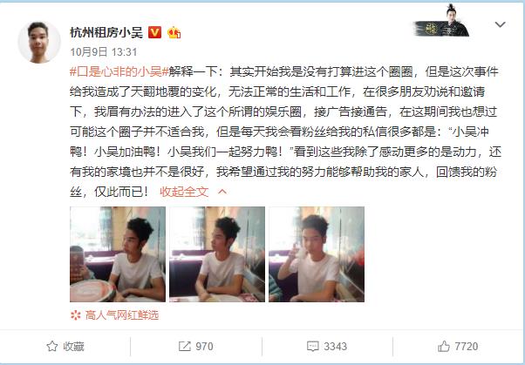
Task: Open the post options chevron menu
Action: (500, 24)
